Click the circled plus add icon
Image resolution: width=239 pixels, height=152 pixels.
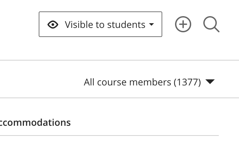[x=183, y=24]
